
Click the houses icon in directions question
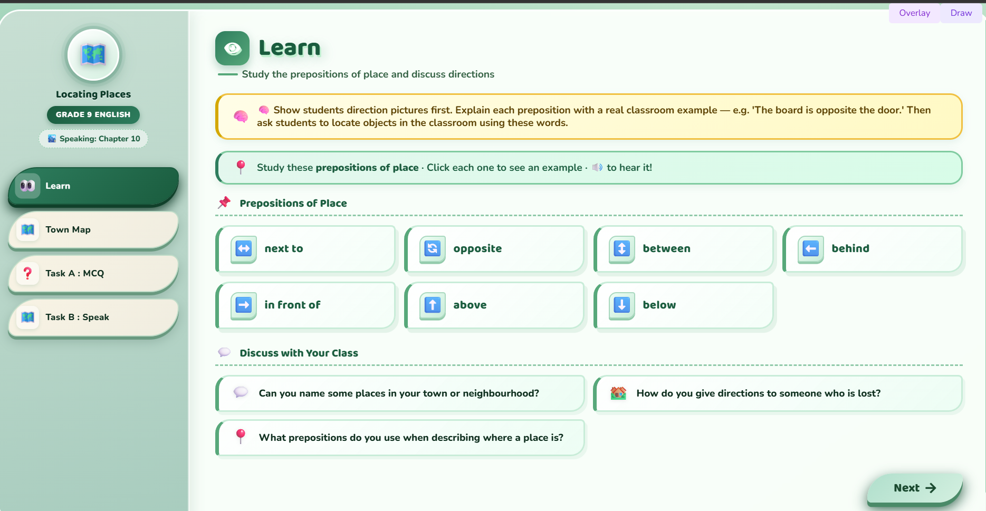(x=618, y=393)
